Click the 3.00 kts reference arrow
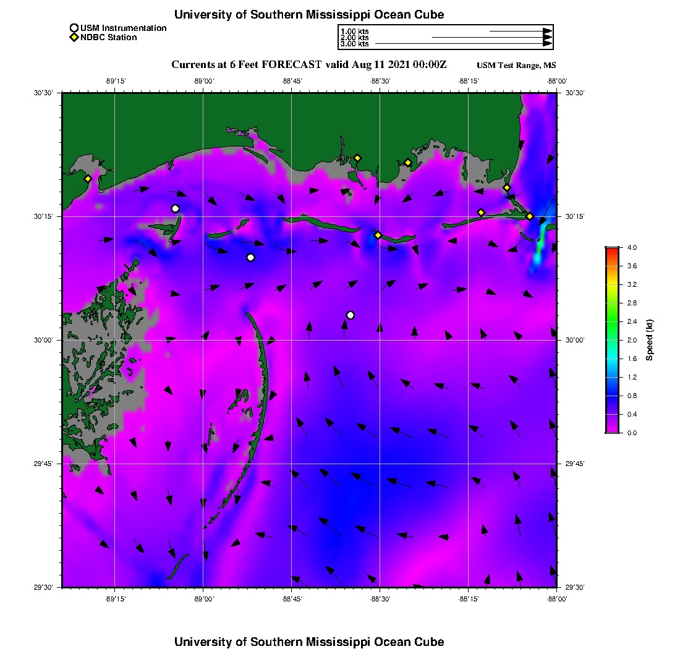Image resolution: width=680 pixels, height=649 pixels. [x=462, y=44]
